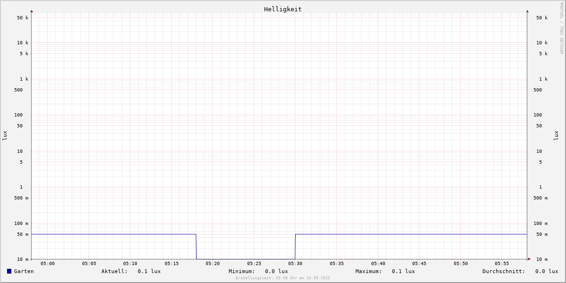Click the chart title Helligkeit
Screen dimensions: 566x283
pos(283,9)
